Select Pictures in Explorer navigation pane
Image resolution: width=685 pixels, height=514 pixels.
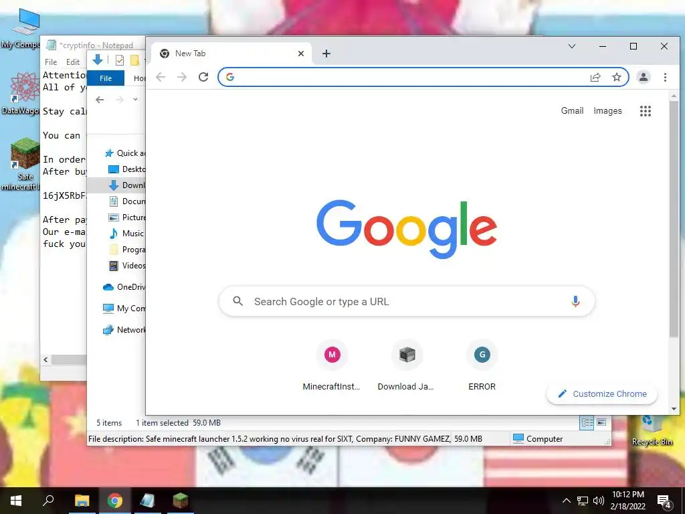tap(126, 218)
